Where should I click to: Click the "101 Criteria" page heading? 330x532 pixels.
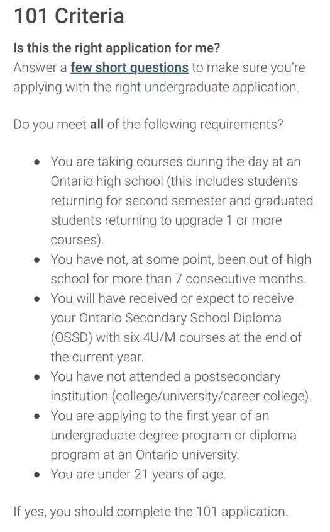tap(69, 16)
